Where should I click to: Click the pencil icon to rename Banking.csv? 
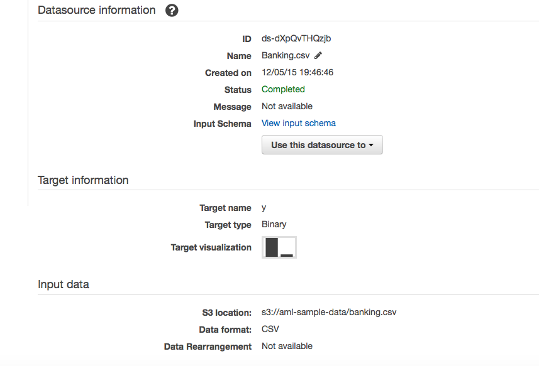click(318, 56)
